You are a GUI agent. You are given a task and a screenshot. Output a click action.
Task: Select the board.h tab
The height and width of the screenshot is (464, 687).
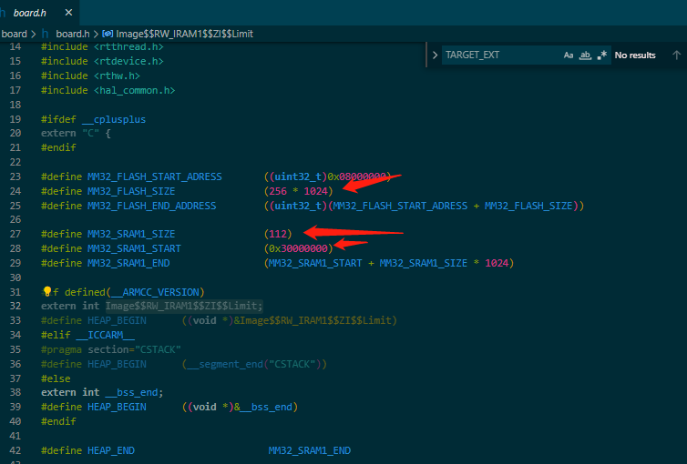coord(29,13)
